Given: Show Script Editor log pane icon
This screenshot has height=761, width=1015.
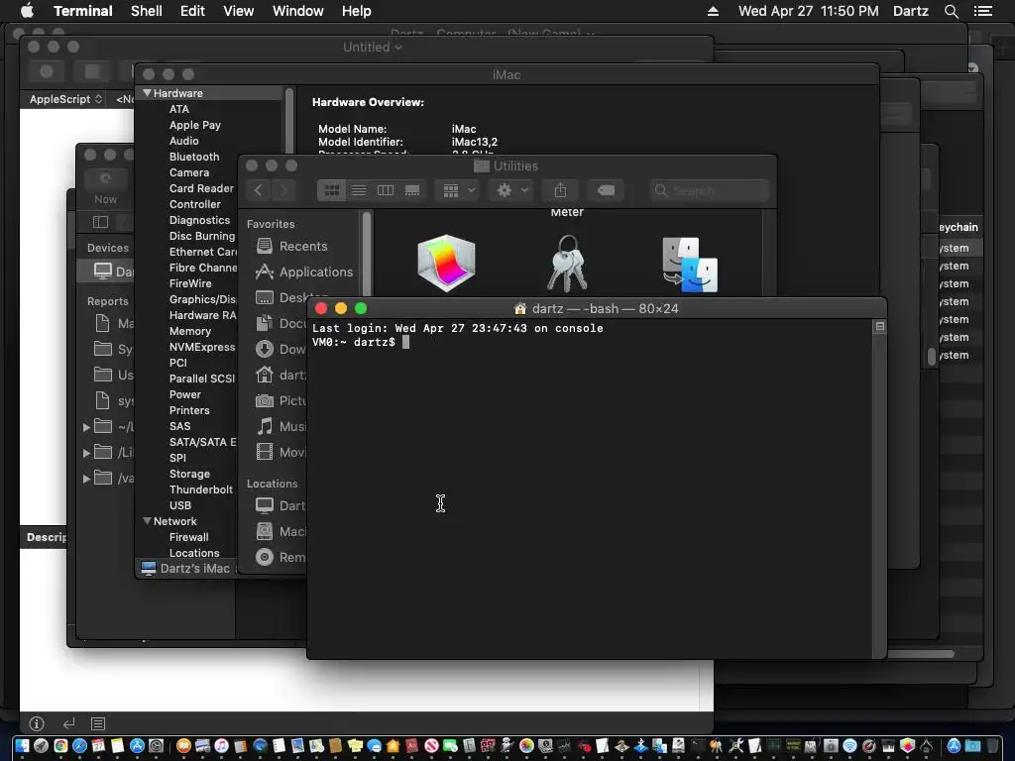Looking at the screenshot, I should click(98, 723).
